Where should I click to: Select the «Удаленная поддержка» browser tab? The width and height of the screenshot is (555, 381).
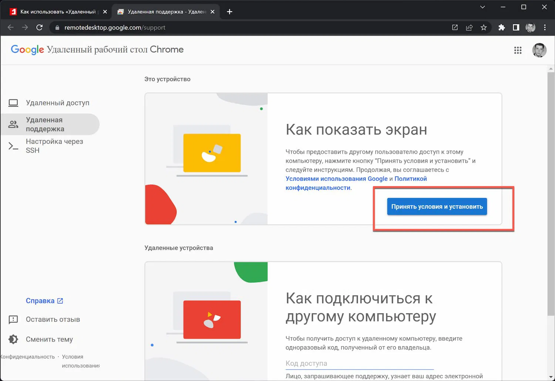[x=166, y=12]
